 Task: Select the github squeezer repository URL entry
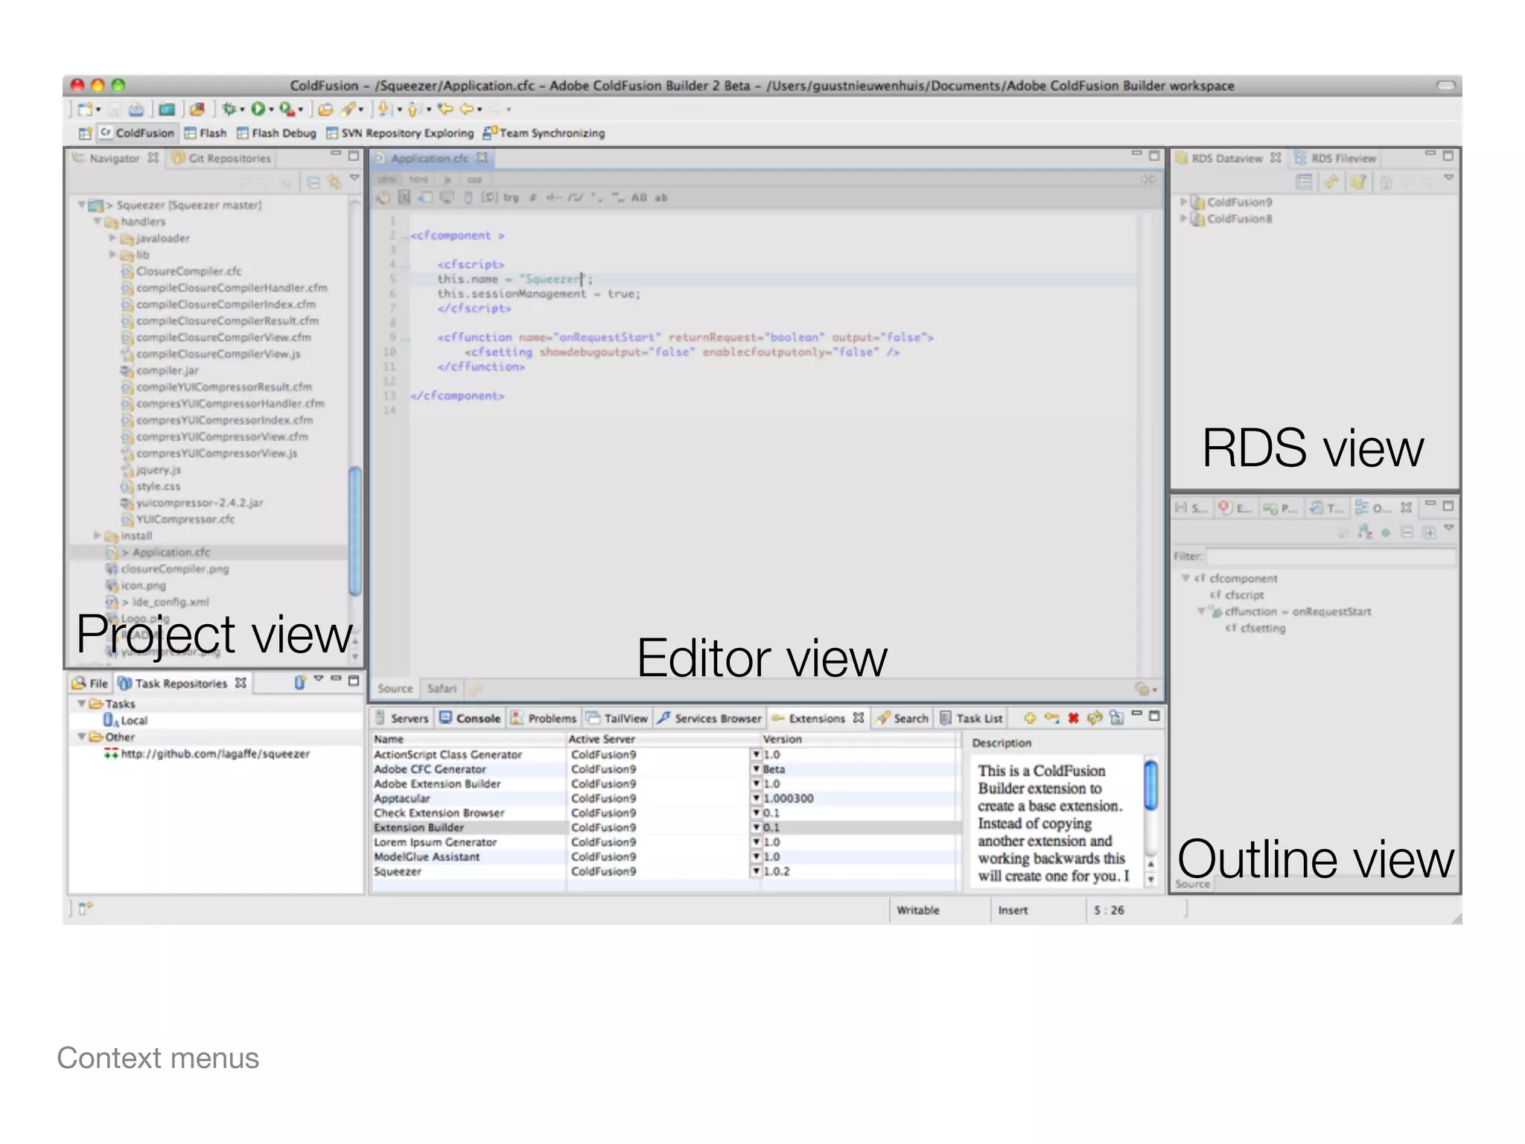[x=207, y=754]
